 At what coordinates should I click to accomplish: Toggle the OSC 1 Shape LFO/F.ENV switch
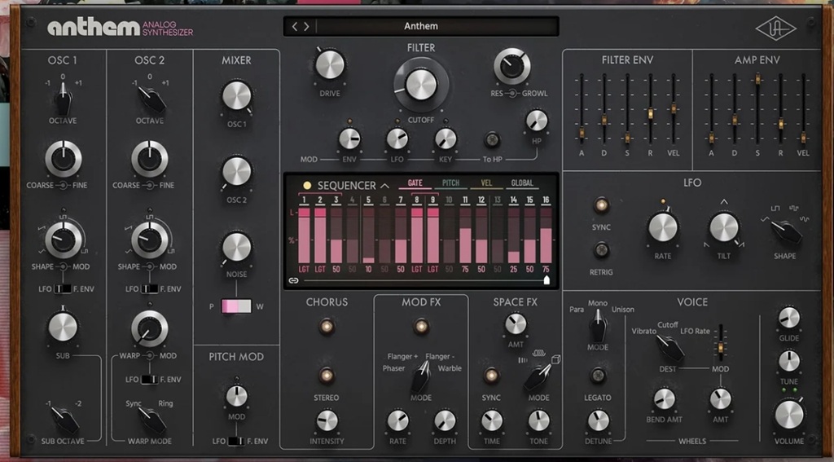(63, 289)
